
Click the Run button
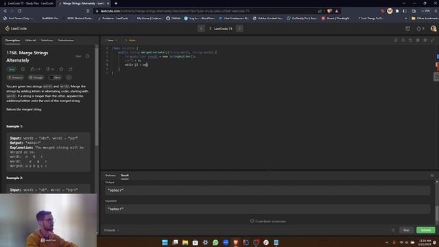coord(406,231)
